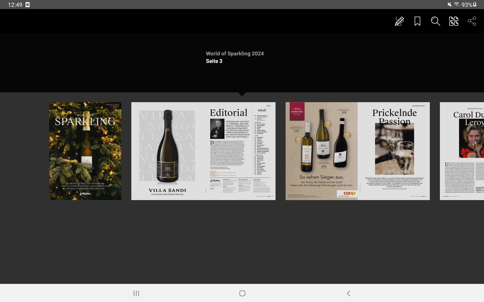Image resolution: width=484 pixels, height=302 pixels.
Task: Tap the Wi-Fi status icon
Action: pos(457,5)
